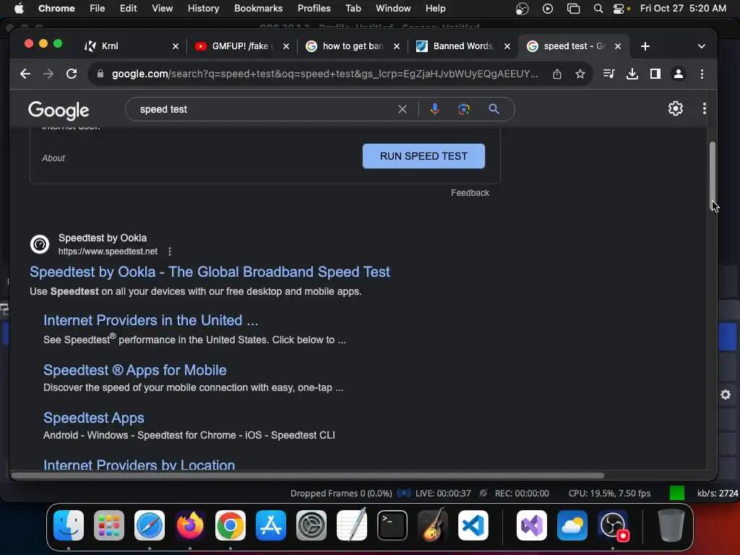Open macOS Control Center icon
This screenshot has height=555, width=740.
pyautogui.click(x=619, y=8)
